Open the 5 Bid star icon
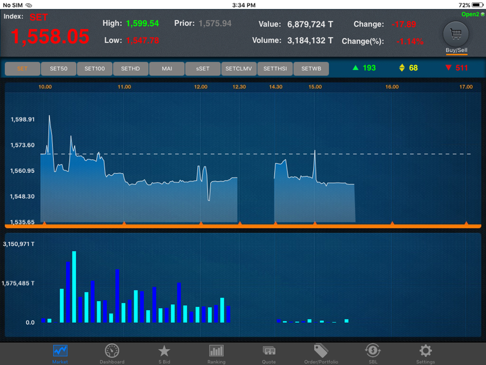The image size is (486, 365). 164,351
